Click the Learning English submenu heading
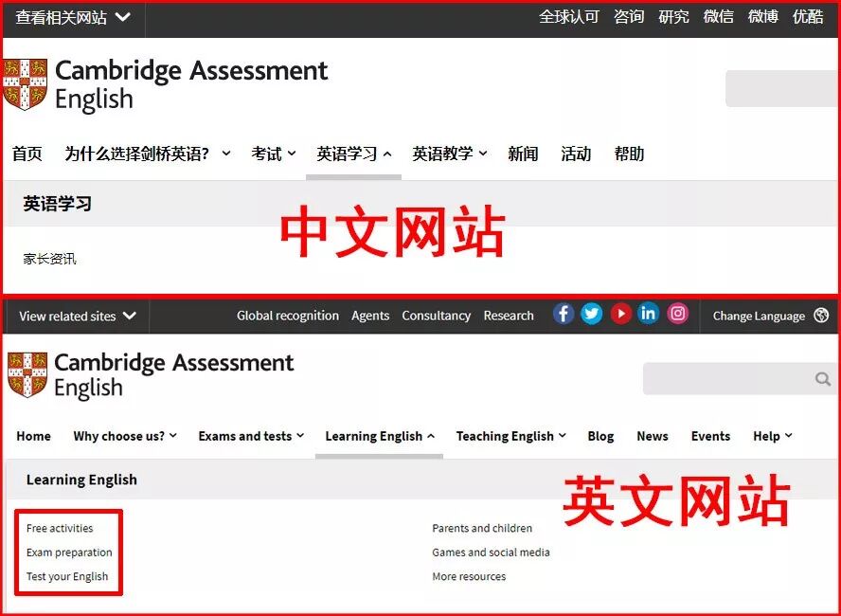Image resolution: width=841 pixels, height=616 pixels. [81, 480]
